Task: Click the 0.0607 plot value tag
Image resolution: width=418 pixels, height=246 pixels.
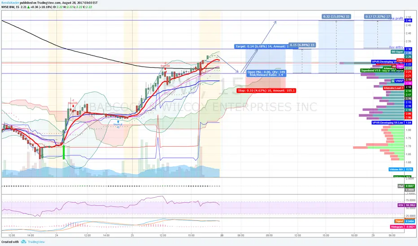Action: click(x=410, y=186)
